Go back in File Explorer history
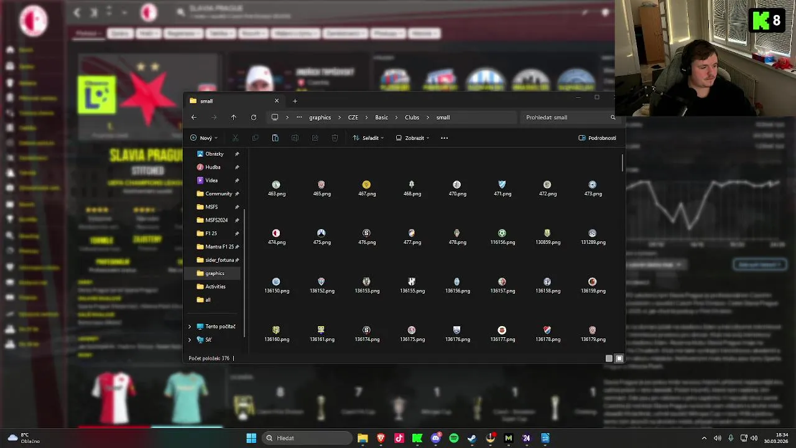The height and width of the screenshot is (448, 796). click(194, 117)
